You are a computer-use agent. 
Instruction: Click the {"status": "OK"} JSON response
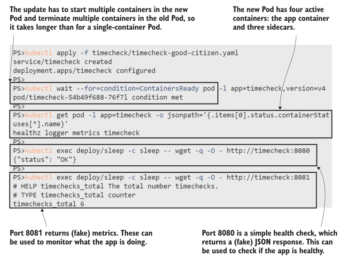(x=45, y=160)
